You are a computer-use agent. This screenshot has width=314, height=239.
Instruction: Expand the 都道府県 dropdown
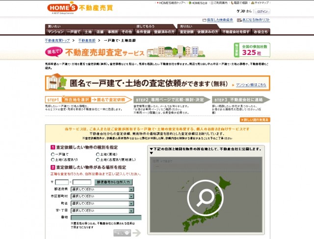102,189
